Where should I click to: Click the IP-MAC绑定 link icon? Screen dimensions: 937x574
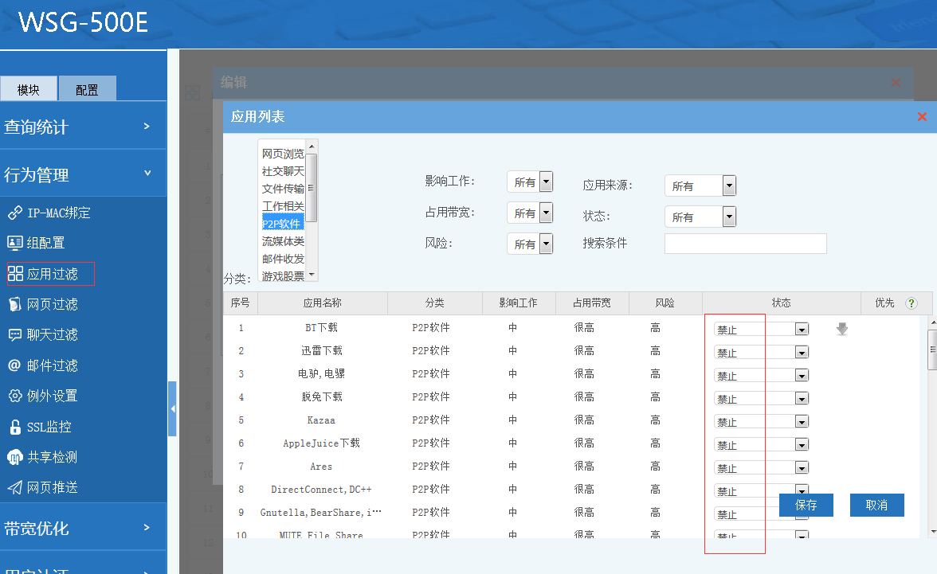click(14, 213)
